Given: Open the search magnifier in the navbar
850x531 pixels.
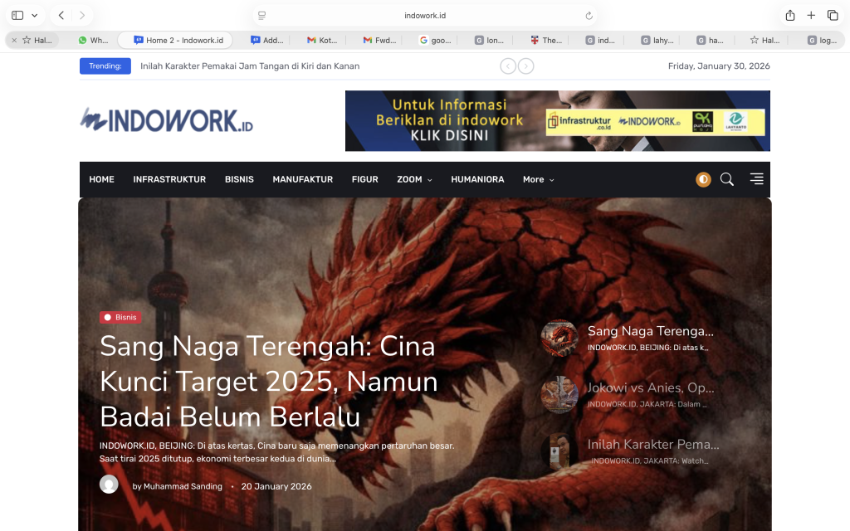Looking at the screenshot, I should [727, 179].
